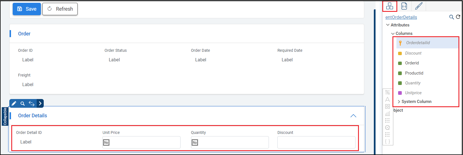
Task: Click the bar chart icon in the side strip
Action: [x=387, y=113]
